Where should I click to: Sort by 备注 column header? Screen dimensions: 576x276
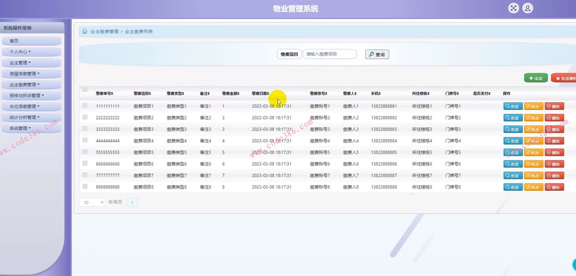coord(205,93)
